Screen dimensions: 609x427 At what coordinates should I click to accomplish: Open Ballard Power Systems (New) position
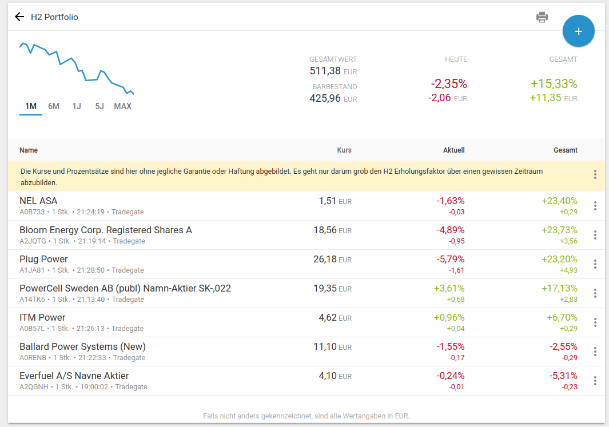[x=306, y=352]
